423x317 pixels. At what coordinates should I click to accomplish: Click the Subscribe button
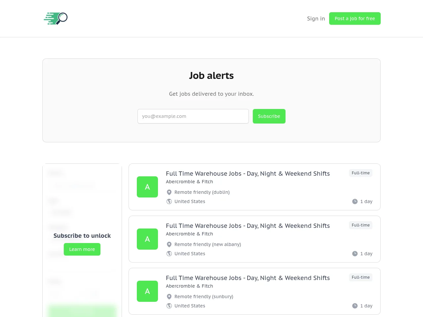click(269, 116)
